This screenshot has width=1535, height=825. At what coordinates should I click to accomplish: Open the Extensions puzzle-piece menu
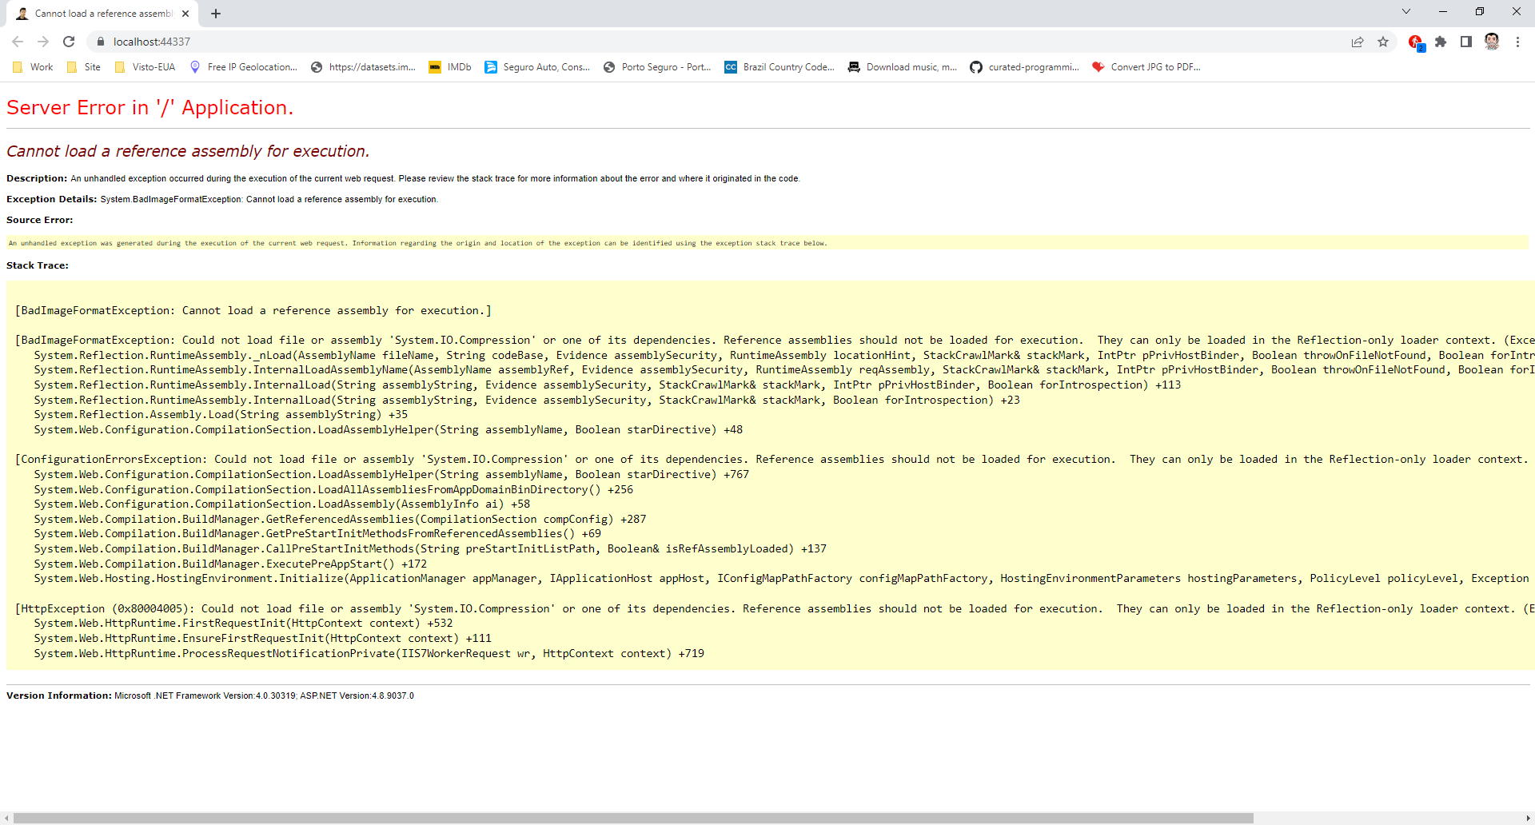pyautogui.click(x=1441, y=42)
